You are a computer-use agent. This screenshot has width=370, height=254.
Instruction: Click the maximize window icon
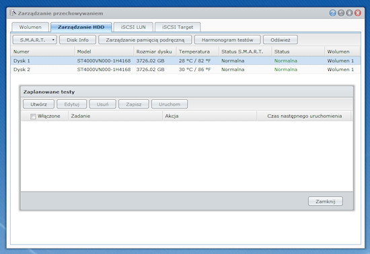pos(349,13)
